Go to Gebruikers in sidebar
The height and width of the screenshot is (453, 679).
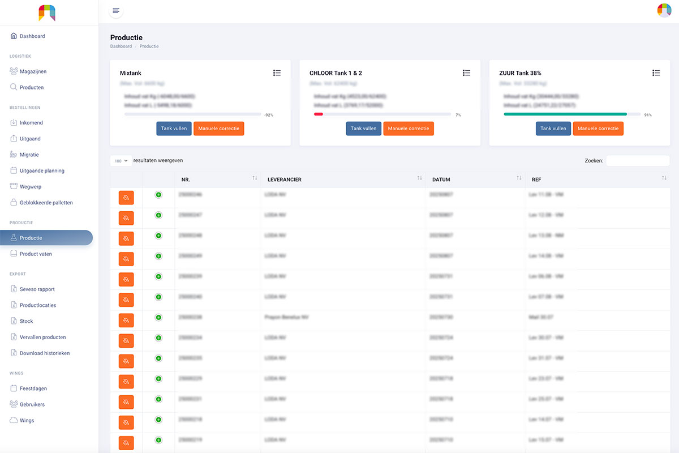point(32,404)
